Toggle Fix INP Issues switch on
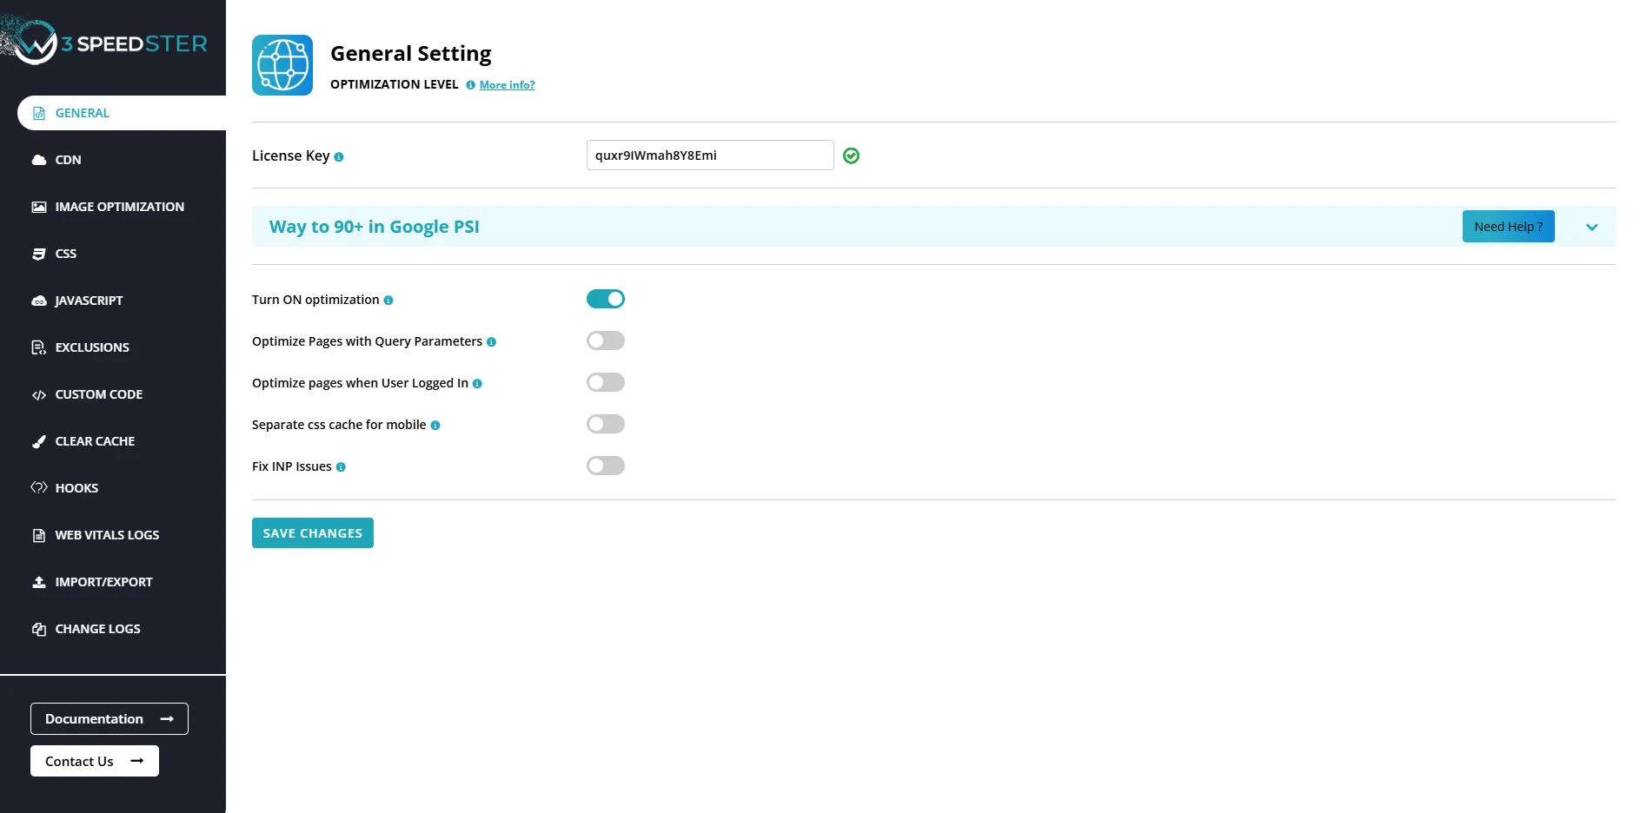1640x813 pixels. click(x=605, y=466)
